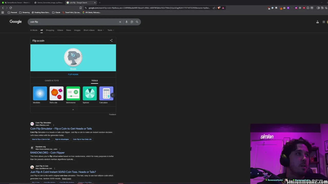This screenshot has height=184, width=328.
Task: Reload the current page
Action: coord(11,8)
